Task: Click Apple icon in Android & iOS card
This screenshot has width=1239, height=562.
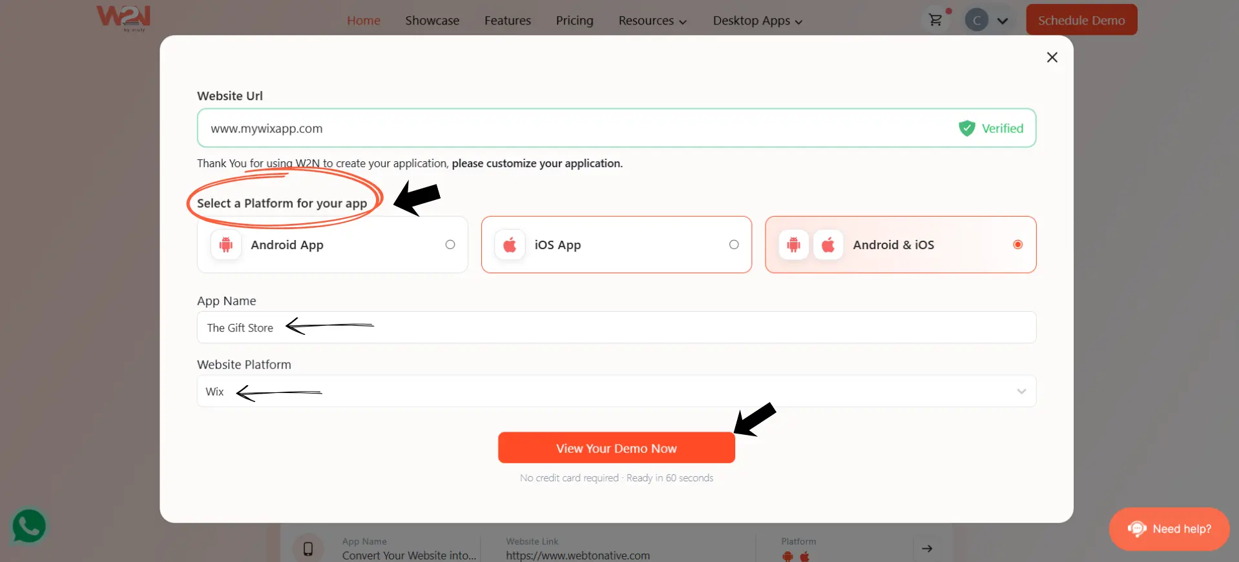Action: click(828, 245)
